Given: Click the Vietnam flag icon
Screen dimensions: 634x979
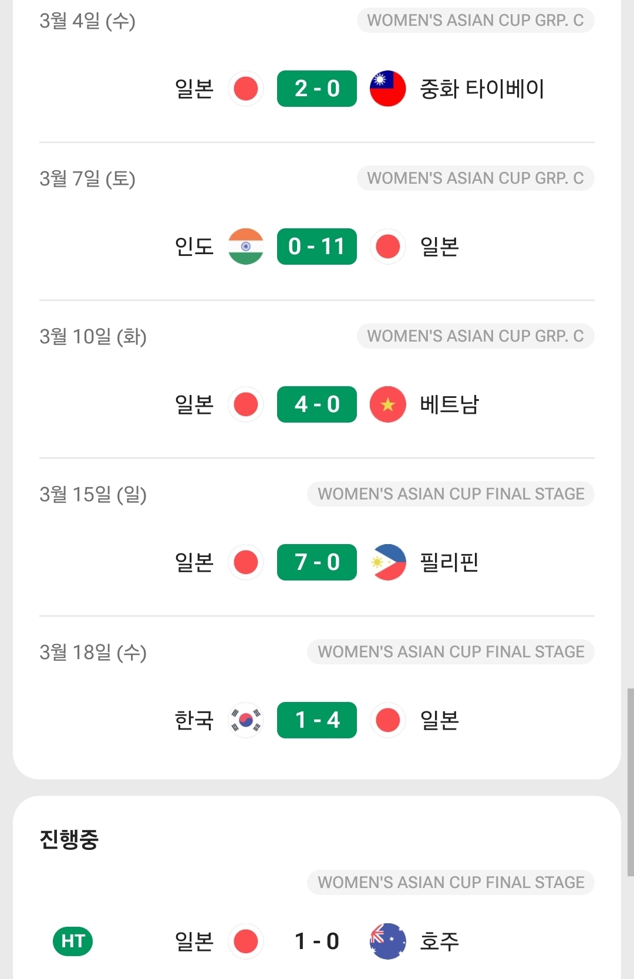Looking at the screenshot, I should (x=387, y=404).
